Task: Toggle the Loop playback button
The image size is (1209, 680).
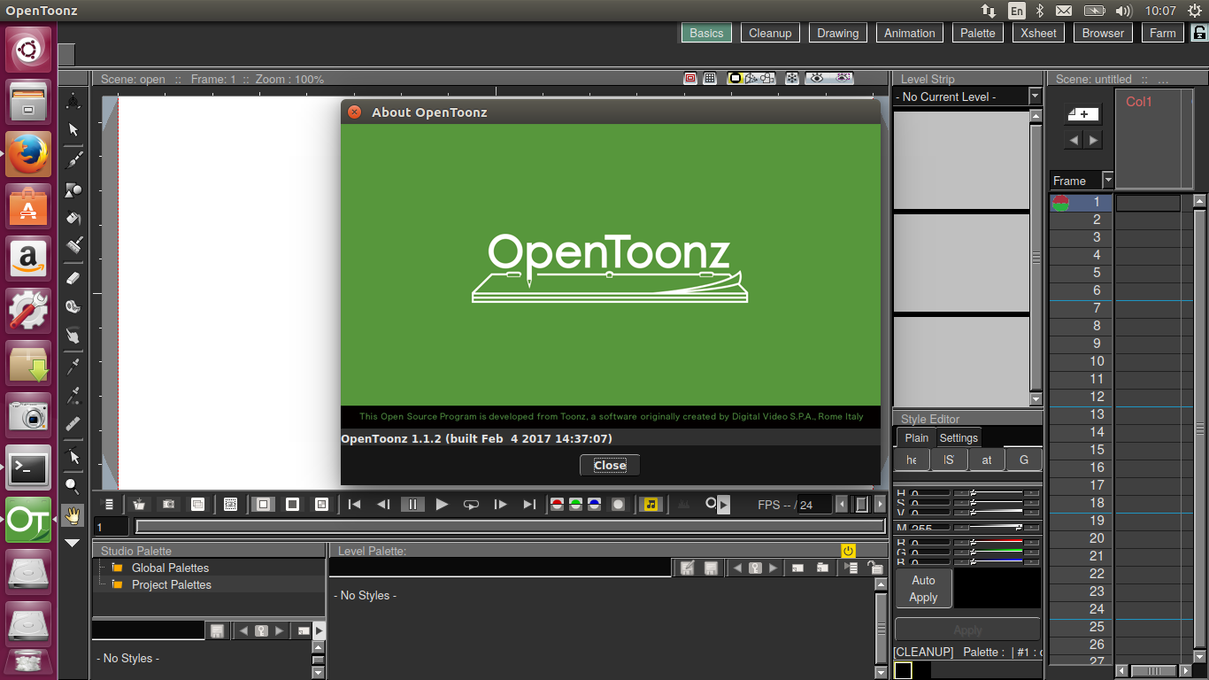Action: pos(471,505)
